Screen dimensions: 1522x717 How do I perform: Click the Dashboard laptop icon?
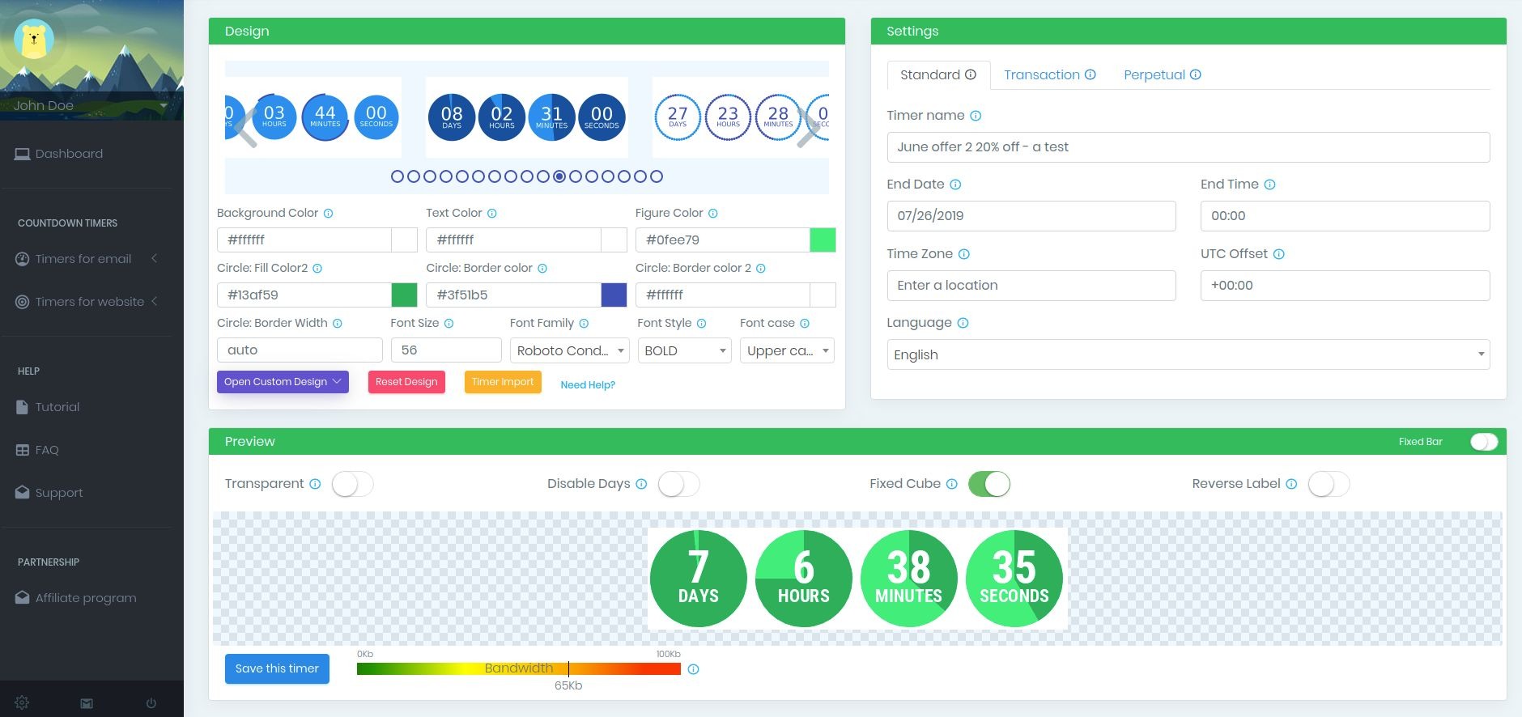pyautogui.click(x=23, y=154)
